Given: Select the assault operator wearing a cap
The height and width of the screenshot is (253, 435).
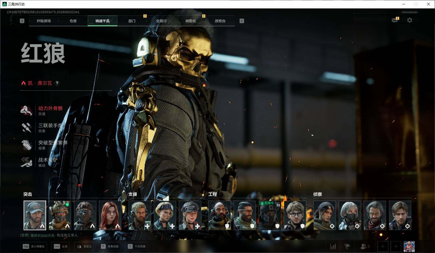Looking at the screenshot, I should pos(35,215).
